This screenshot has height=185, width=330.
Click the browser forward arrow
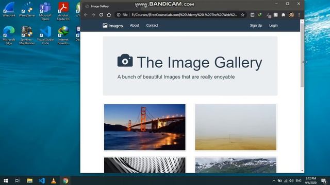pyautogui.click(x=93, y=15)
